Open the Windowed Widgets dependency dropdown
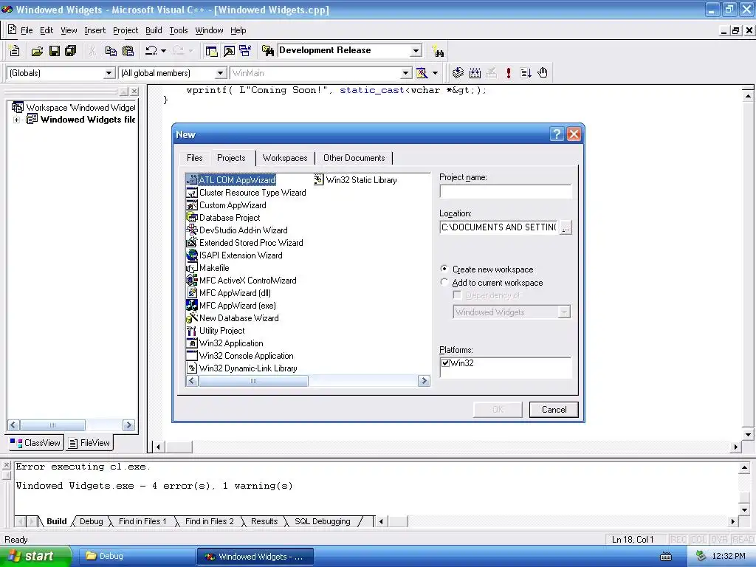Image resolution: width=756 pixels, height=567 pixels. coord(563,312)
